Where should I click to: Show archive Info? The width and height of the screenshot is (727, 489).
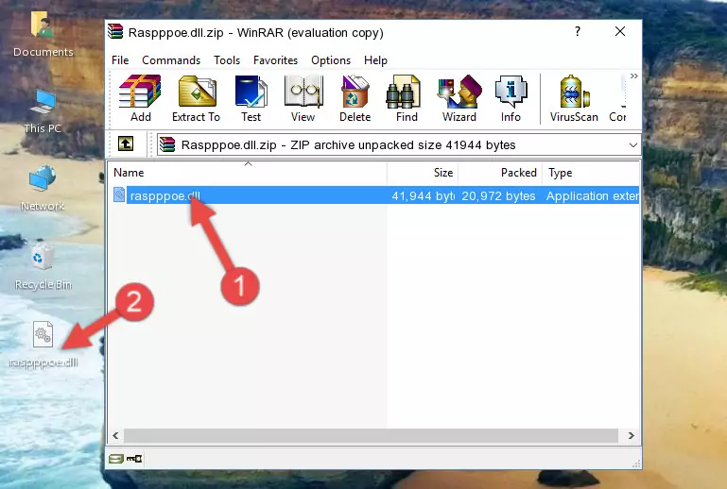(x=511, y=98)
